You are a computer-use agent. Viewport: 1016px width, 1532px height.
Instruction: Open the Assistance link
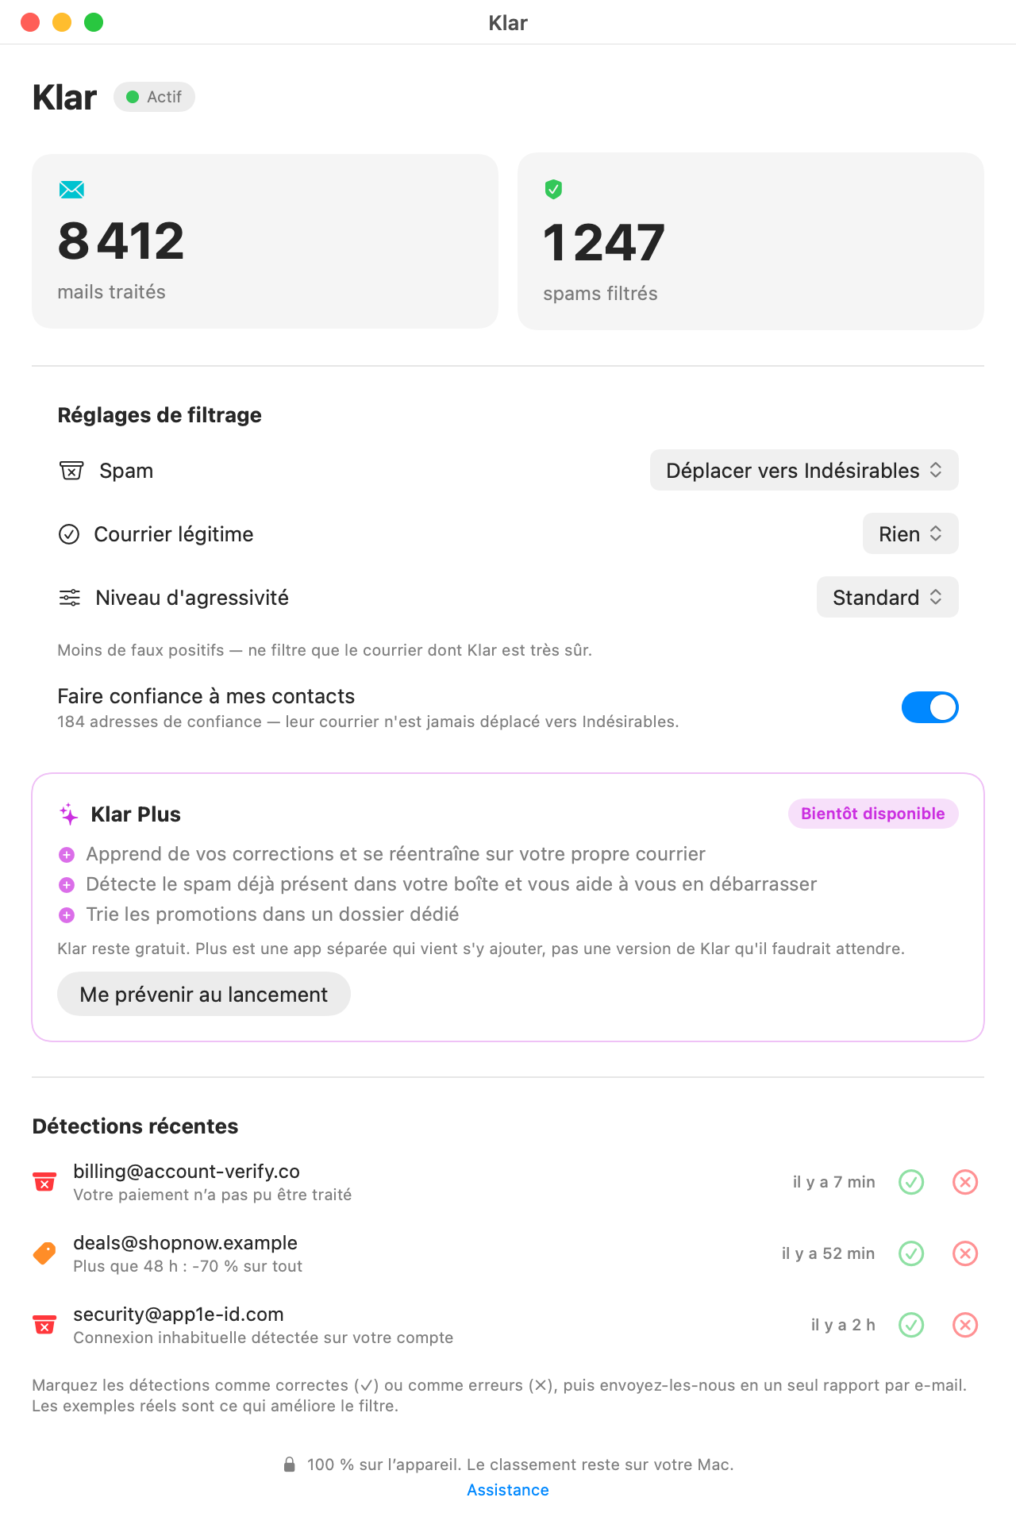click(x=508, y=1490)
